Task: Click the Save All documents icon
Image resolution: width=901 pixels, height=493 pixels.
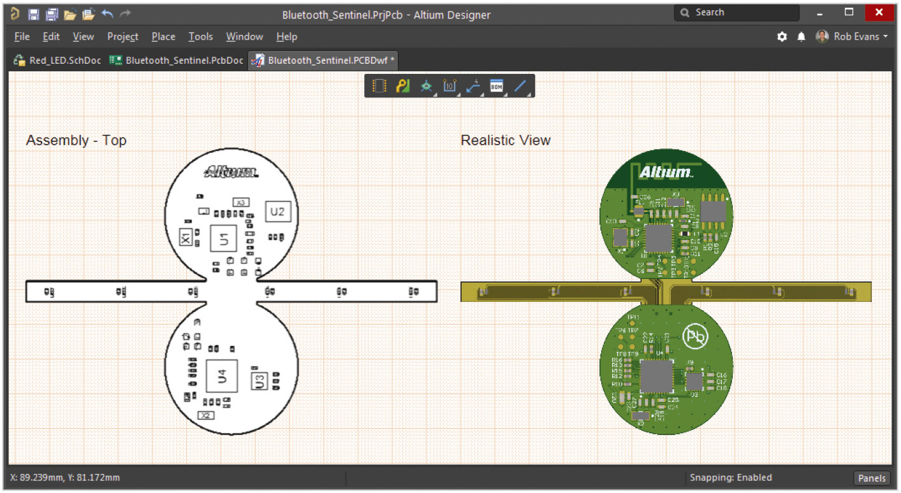Action: click(52, 13)
